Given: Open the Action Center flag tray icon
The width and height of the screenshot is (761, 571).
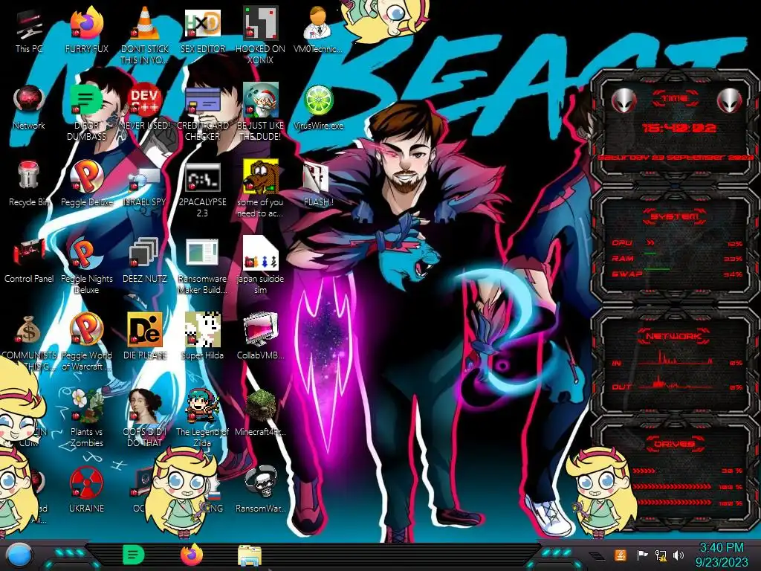Looking at the screenshot, I should pos(642,555).
